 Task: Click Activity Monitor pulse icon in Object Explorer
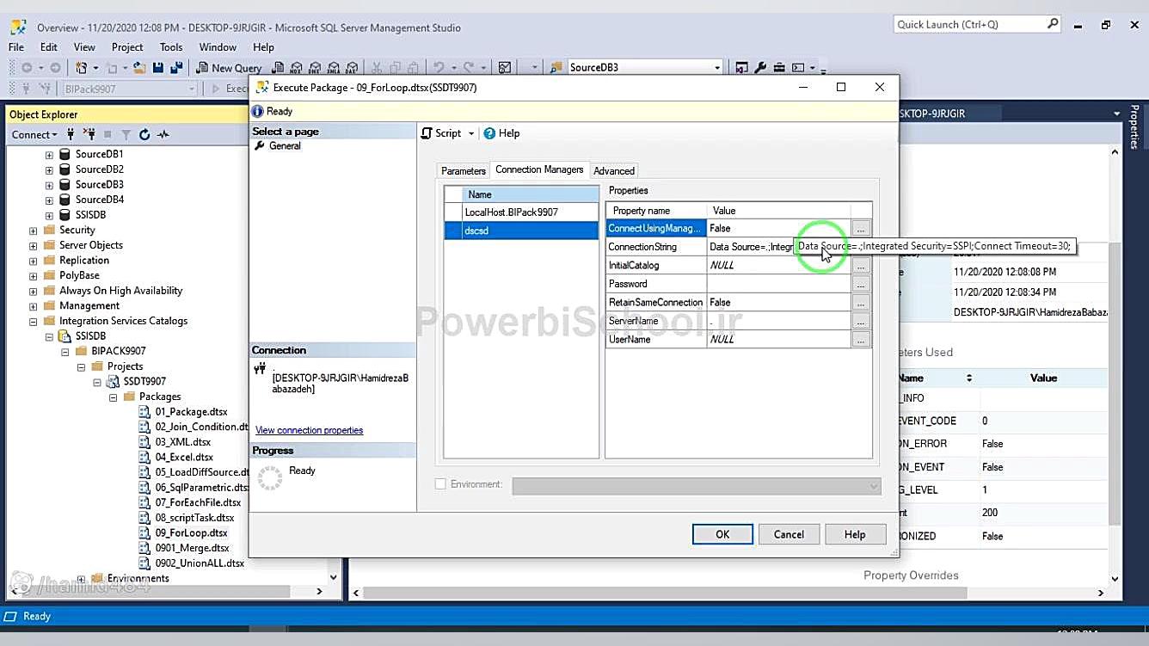[x=163, y=134]
